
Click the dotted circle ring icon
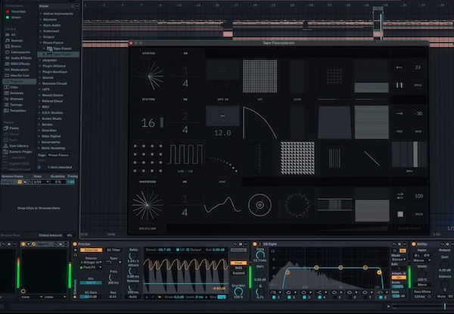[297, 204]
